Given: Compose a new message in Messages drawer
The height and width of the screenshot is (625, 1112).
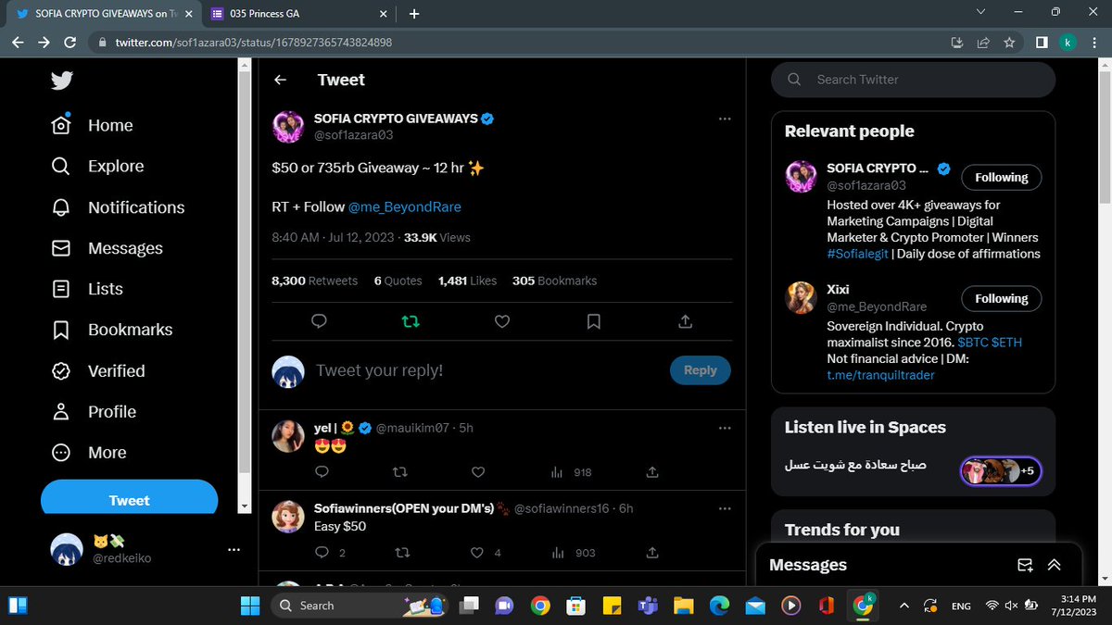Looking at the screenshot, I should [x=1025, y=565].
